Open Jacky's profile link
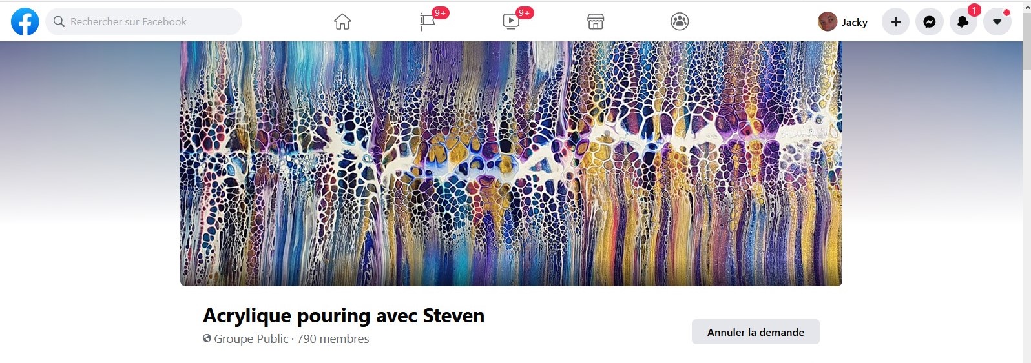The width and height of the screenshot is (1031, 363). (x=843, y=22)
